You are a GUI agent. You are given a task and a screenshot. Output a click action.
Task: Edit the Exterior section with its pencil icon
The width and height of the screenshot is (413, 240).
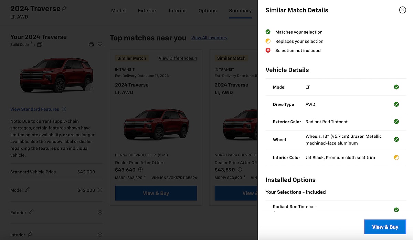tap(30, 213)
